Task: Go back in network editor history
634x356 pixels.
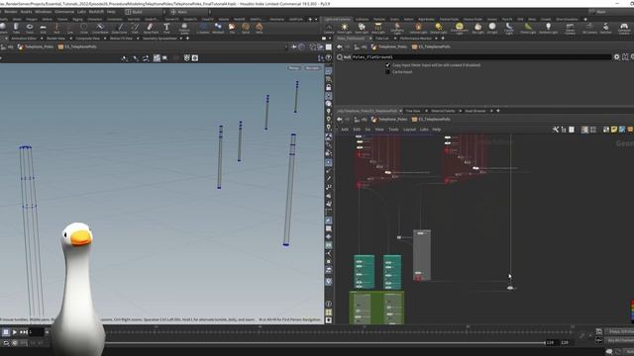Action: point(340,120)
